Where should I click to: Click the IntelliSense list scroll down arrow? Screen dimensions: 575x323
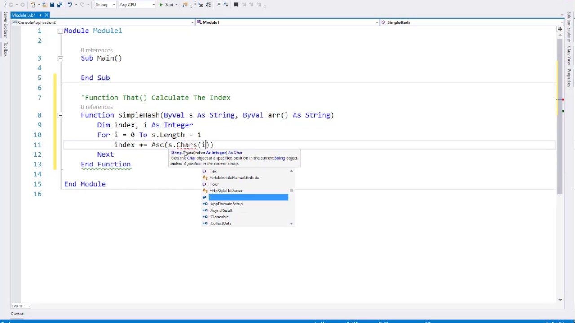[291, 223]
